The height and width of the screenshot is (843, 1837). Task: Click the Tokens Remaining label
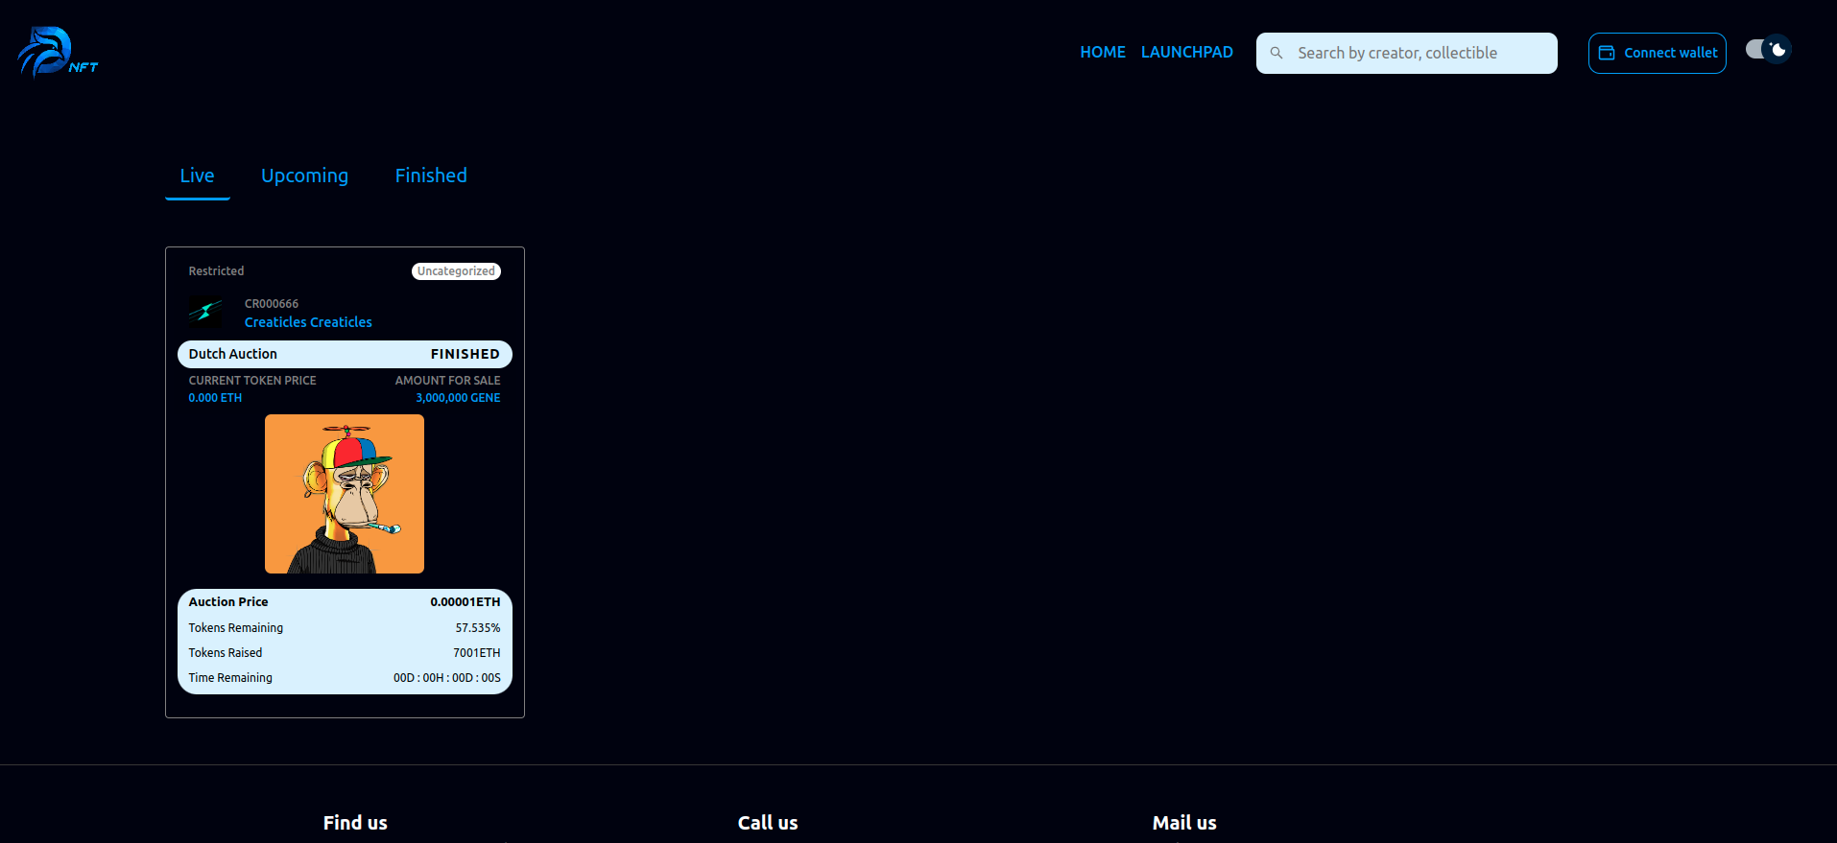pyautogui.click(x=236, y=628)
